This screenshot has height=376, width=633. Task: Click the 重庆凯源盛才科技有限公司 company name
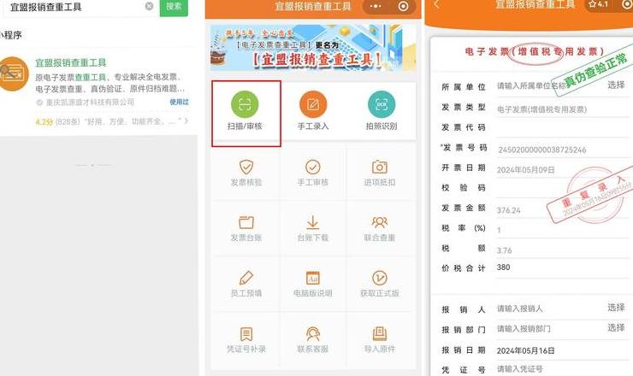click(90, 102)
